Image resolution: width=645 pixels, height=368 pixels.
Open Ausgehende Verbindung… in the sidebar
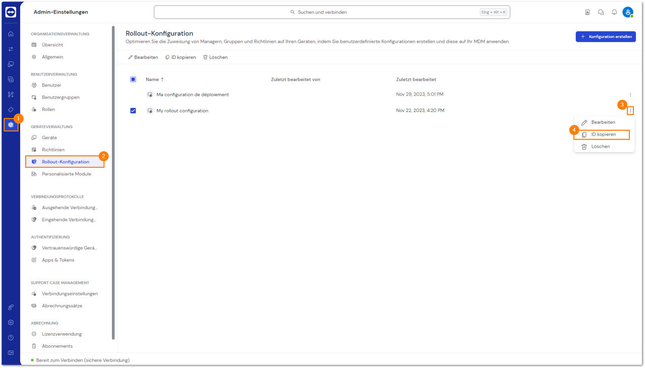(x=69, y=208)
